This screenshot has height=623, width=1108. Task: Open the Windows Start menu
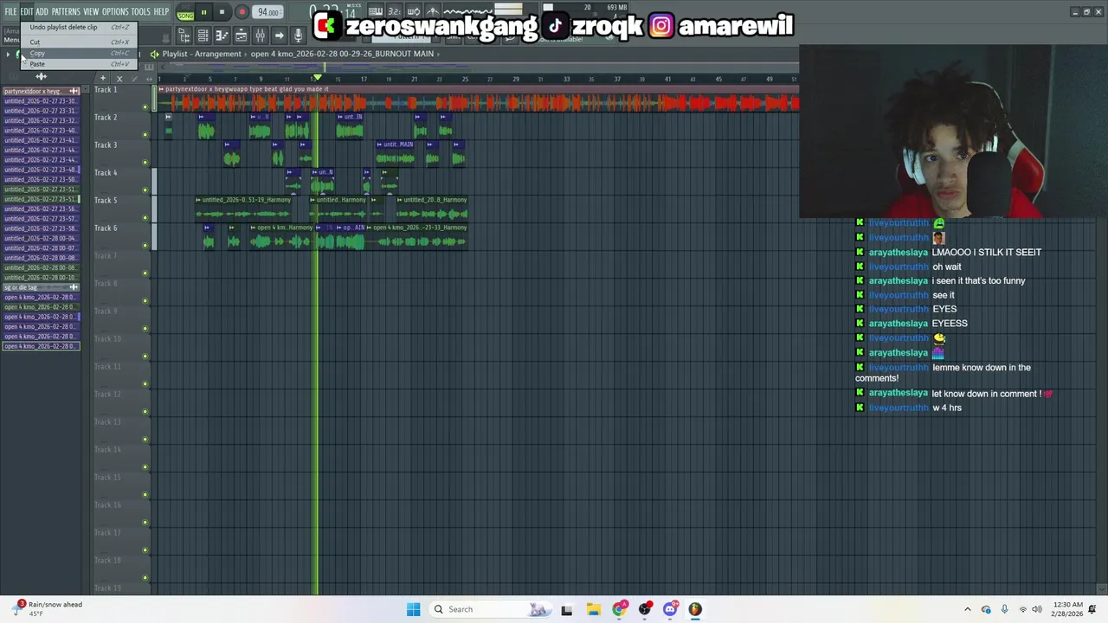[413, 609]
